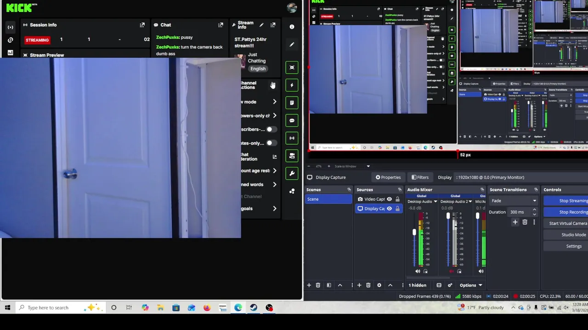This screenshot has width=588, height=330.
Task: Expand banned words chevron
Action: point(274,184)
